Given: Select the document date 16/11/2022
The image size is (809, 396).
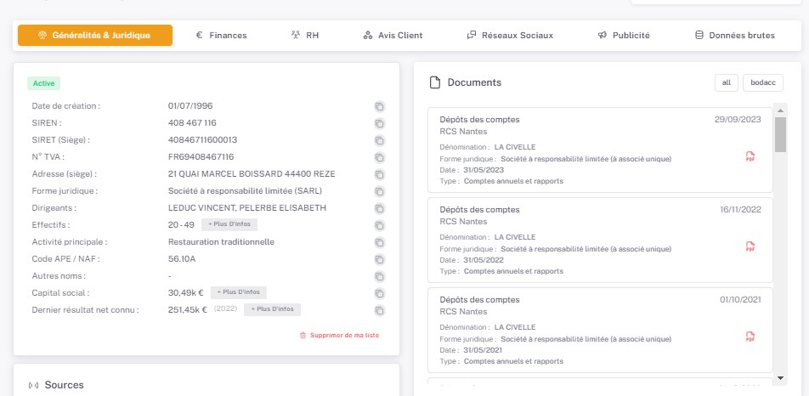Looking at the screenshot, I should pos(740,209).
